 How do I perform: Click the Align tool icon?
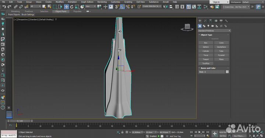pos(171,7)
